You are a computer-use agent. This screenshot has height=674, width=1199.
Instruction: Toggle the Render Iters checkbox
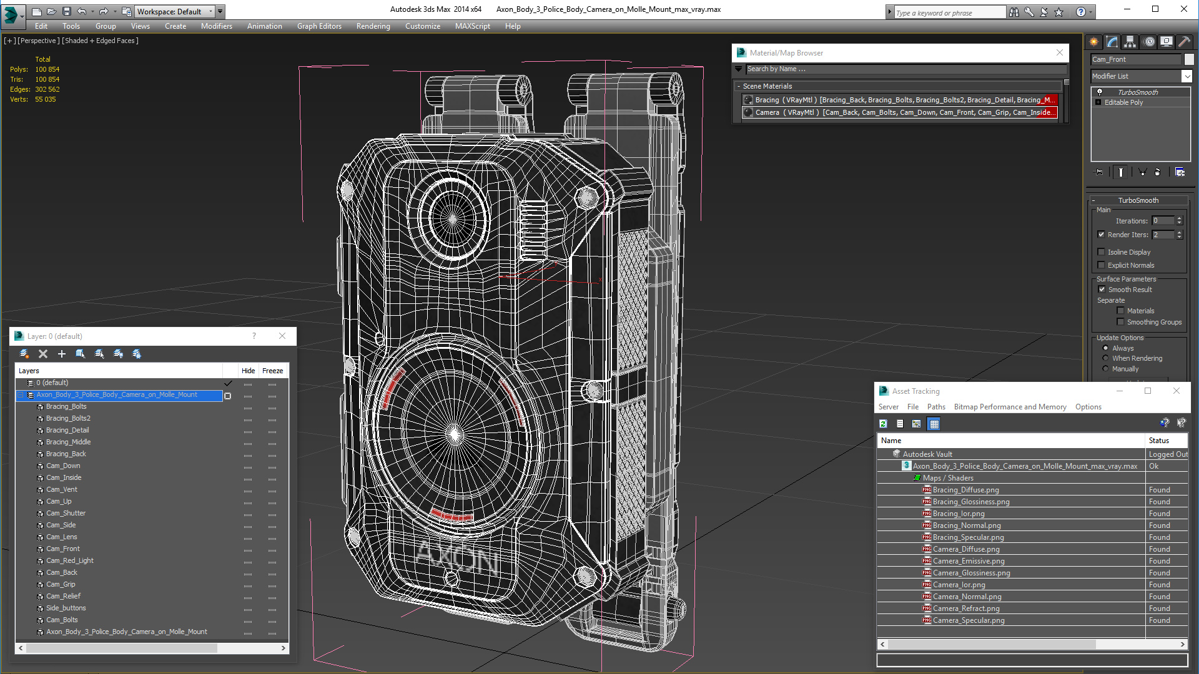1102,235
